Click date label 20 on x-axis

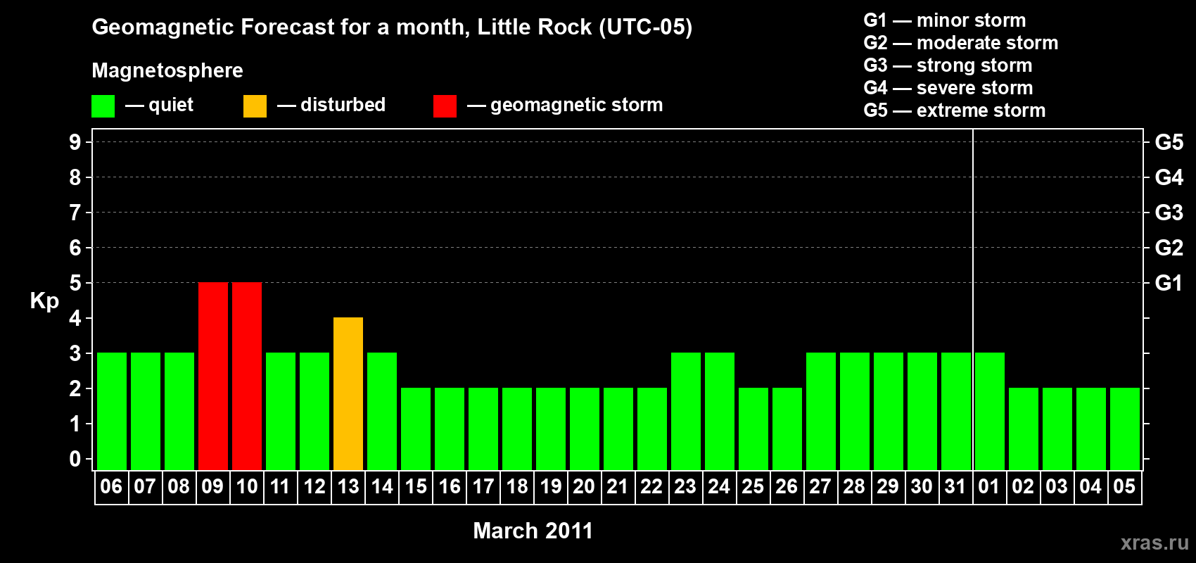coord(584,486)
